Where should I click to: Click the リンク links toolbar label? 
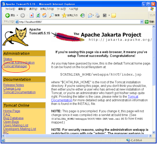(152, 15)
